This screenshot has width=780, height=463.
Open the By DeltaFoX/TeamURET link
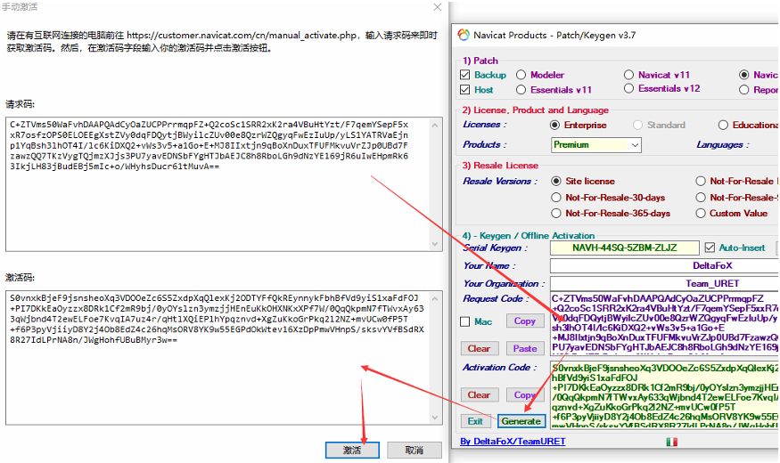[513, 441]
